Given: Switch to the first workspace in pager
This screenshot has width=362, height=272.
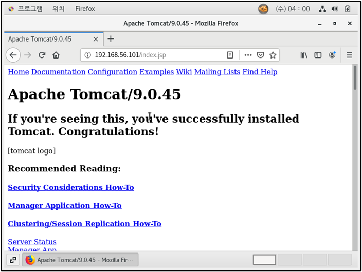Looking at the screenshot, I should 264,260.
